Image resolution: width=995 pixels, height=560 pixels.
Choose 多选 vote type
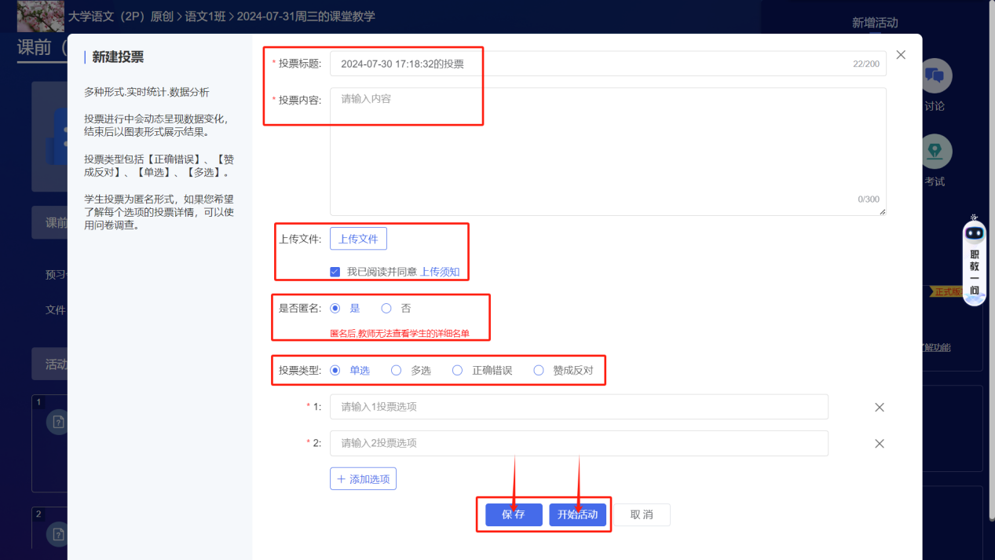(x=397, y=371)
